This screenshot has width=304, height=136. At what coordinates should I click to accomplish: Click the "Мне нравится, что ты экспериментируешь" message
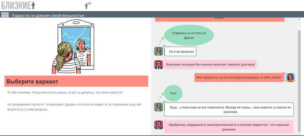238,77
